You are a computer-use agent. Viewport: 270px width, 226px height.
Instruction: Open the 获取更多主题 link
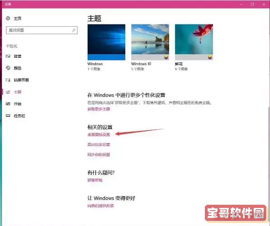pos(99,109)
